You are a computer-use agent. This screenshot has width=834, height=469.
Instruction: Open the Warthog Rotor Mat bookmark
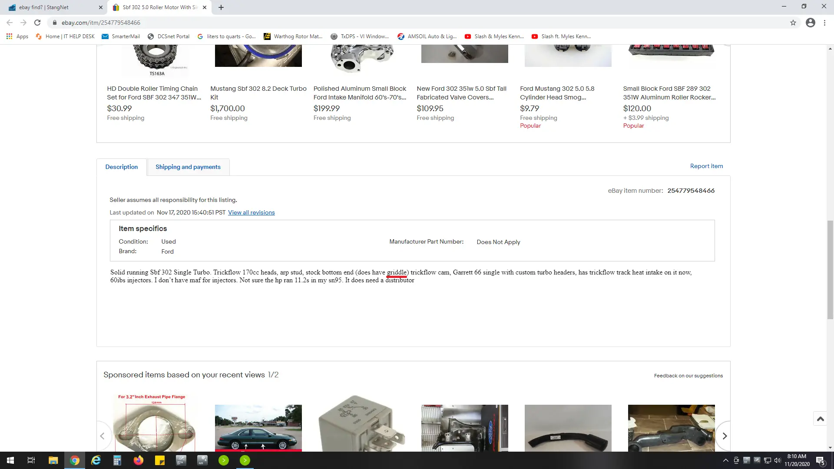293,36
